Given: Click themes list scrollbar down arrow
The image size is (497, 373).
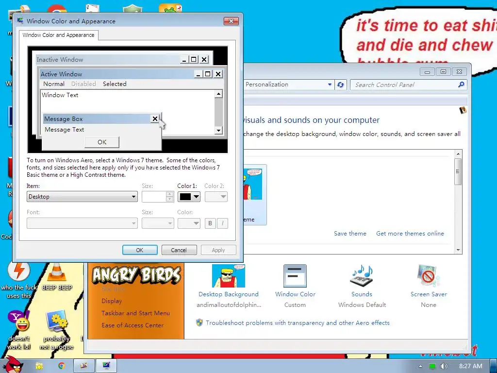Looking at the screenshot, I should [x=458, y=250].
